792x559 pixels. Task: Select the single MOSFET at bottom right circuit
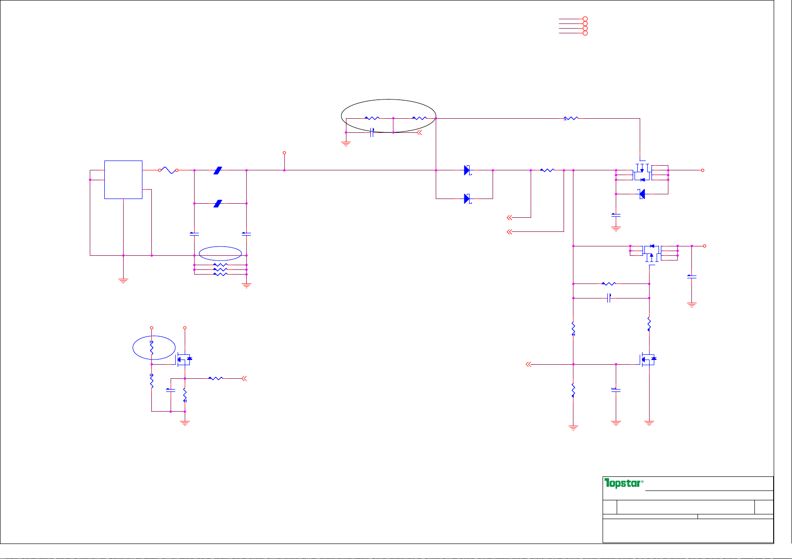pyautogui.click(x=648, y=360)
